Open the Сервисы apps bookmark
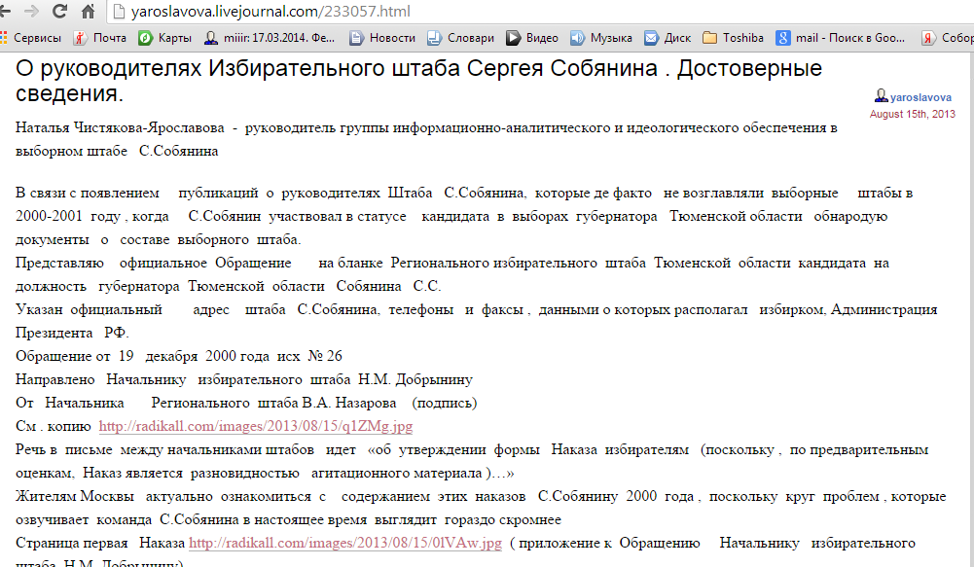This screenshot has width=974, height=567. 31,38
